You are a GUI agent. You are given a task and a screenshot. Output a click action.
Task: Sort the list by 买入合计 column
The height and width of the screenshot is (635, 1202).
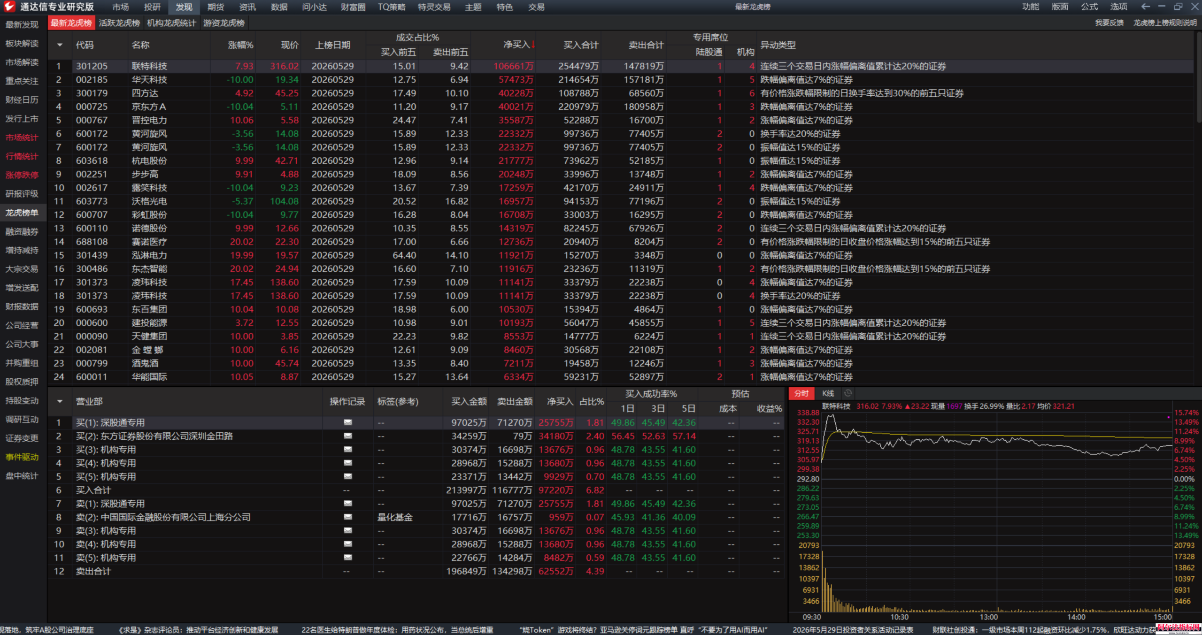coord(581,45)
